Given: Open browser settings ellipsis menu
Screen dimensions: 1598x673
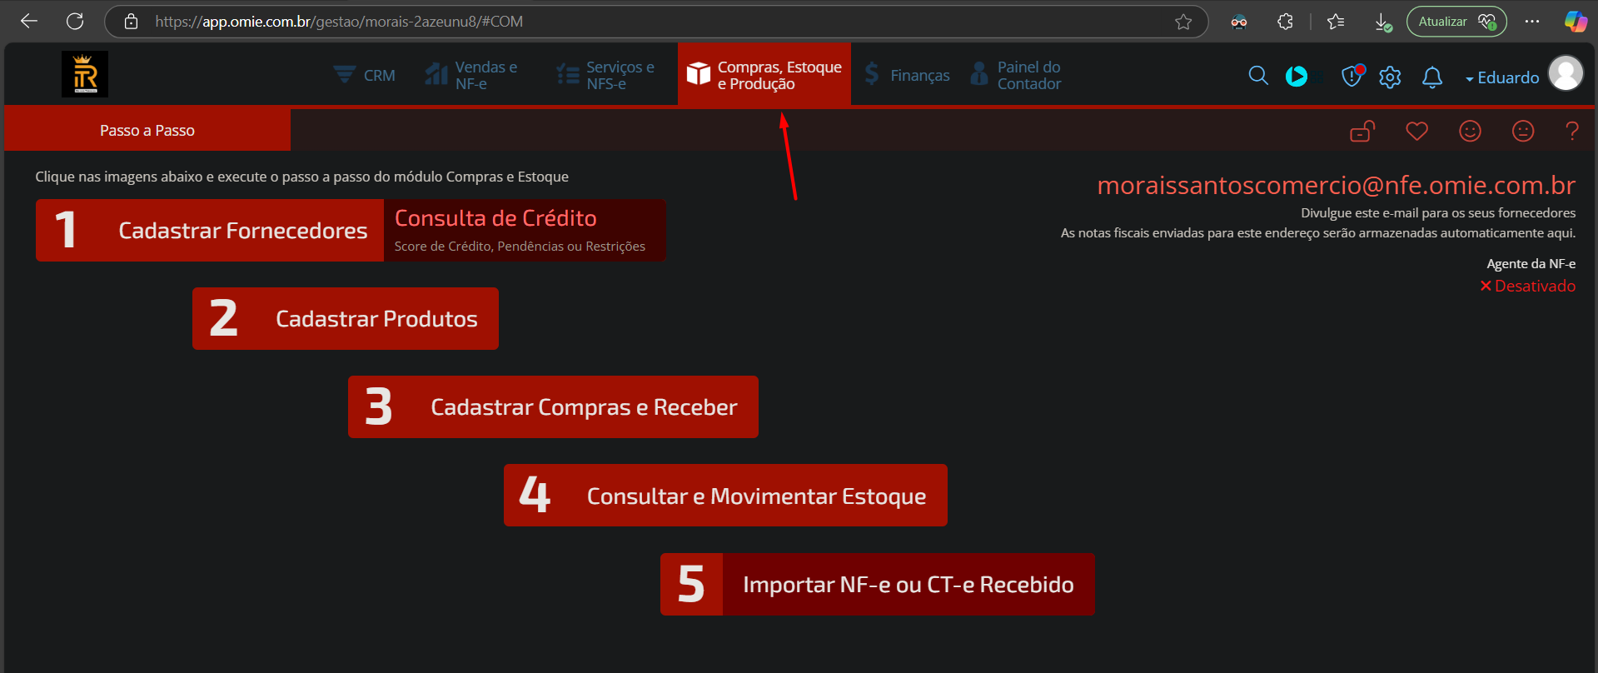Looking at the screenshot, I should point(1532,22).
